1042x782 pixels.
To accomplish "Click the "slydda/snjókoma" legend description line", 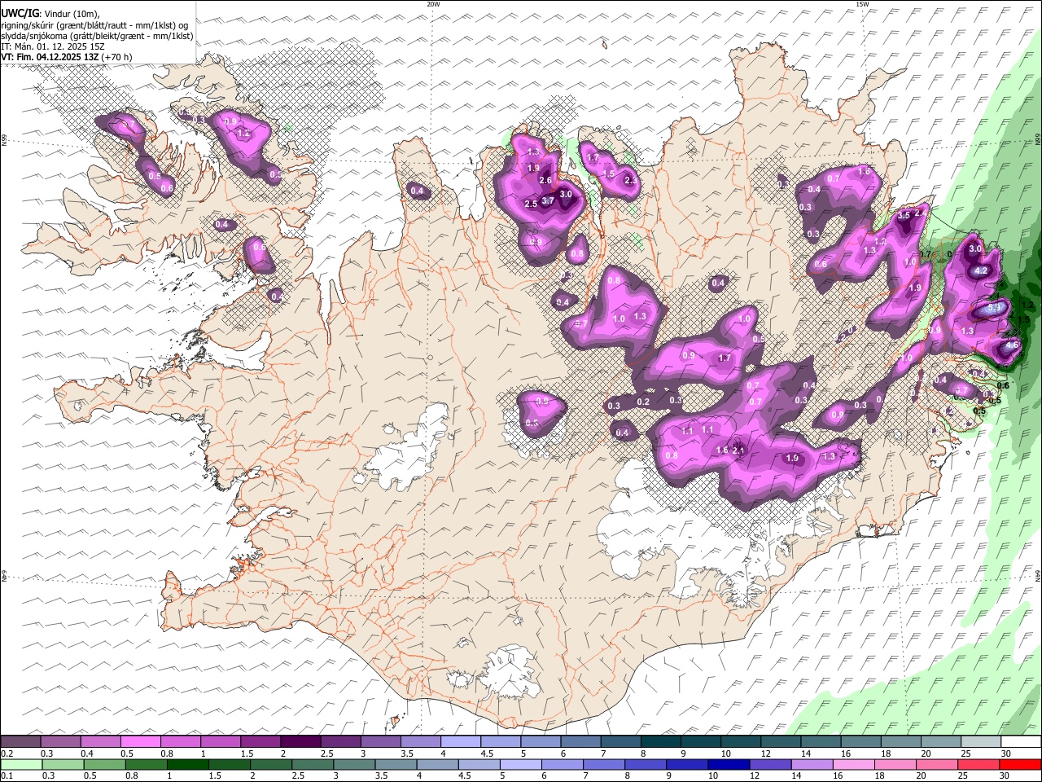I will [98, 36].
